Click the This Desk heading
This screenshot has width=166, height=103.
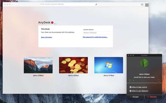(x=45, y=29)
